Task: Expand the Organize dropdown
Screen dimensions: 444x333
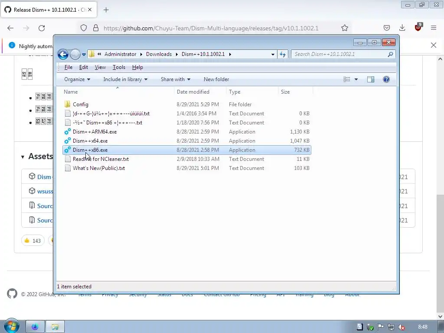Action: click(x=77, y=79)
